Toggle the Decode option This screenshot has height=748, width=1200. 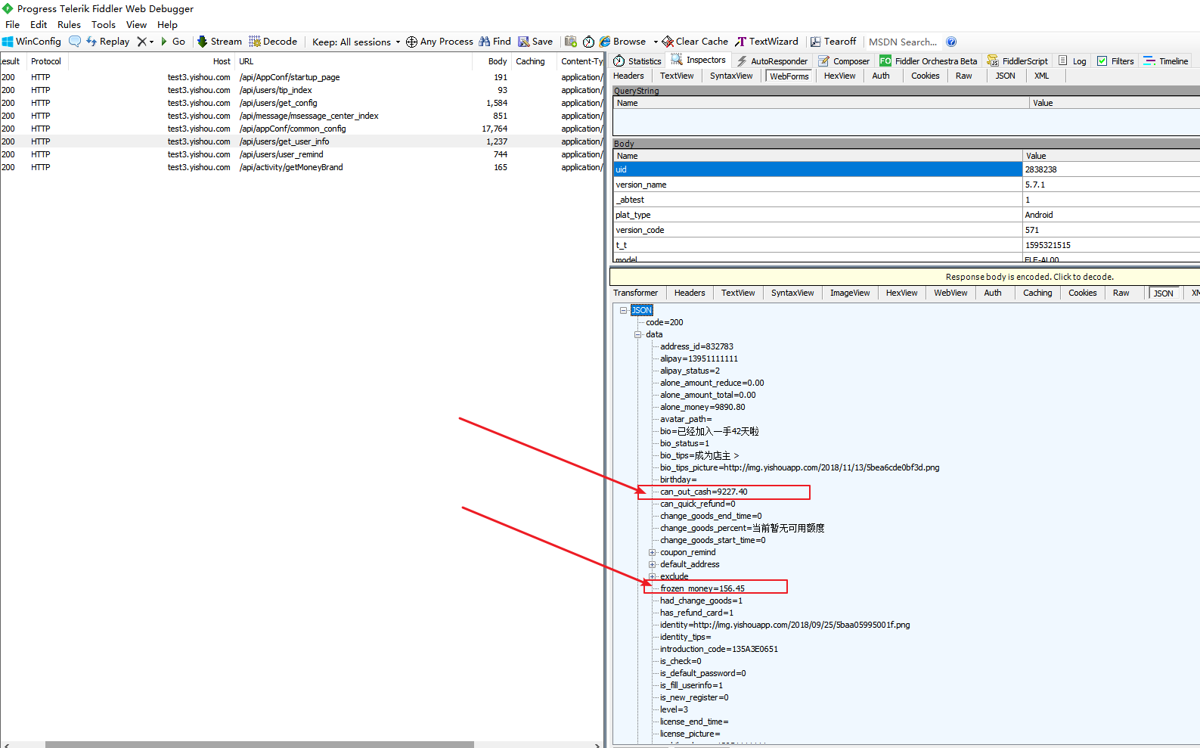tap(273, 42)
